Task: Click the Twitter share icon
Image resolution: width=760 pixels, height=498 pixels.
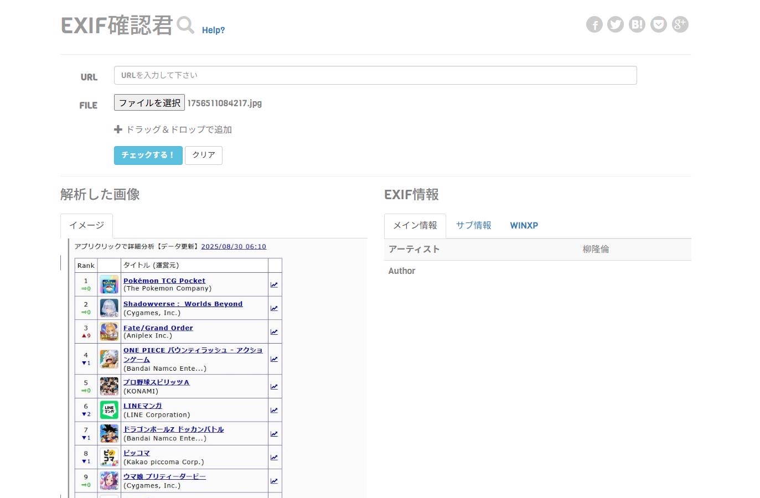Action: pos(616,24)
